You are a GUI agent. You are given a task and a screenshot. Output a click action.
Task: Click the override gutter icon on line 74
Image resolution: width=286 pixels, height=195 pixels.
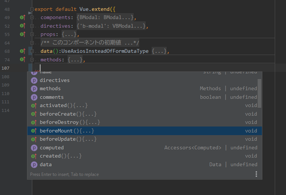click(x=22, y=60)
